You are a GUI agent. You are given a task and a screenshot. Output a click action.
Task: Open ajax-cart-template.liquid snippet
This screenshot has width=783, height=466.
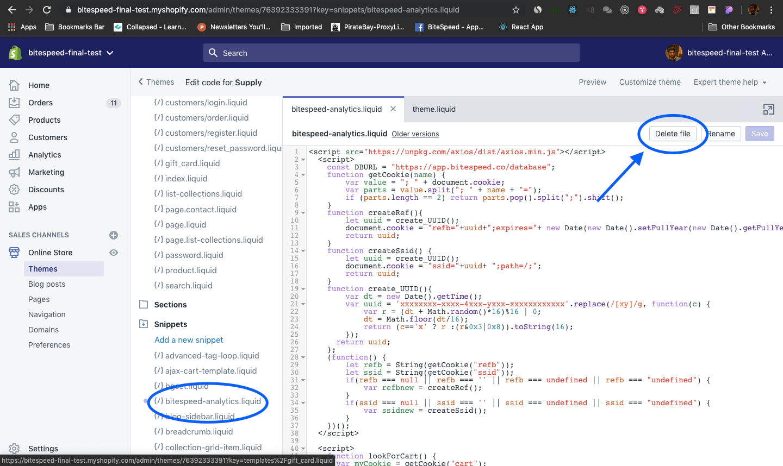coord(211,371)
